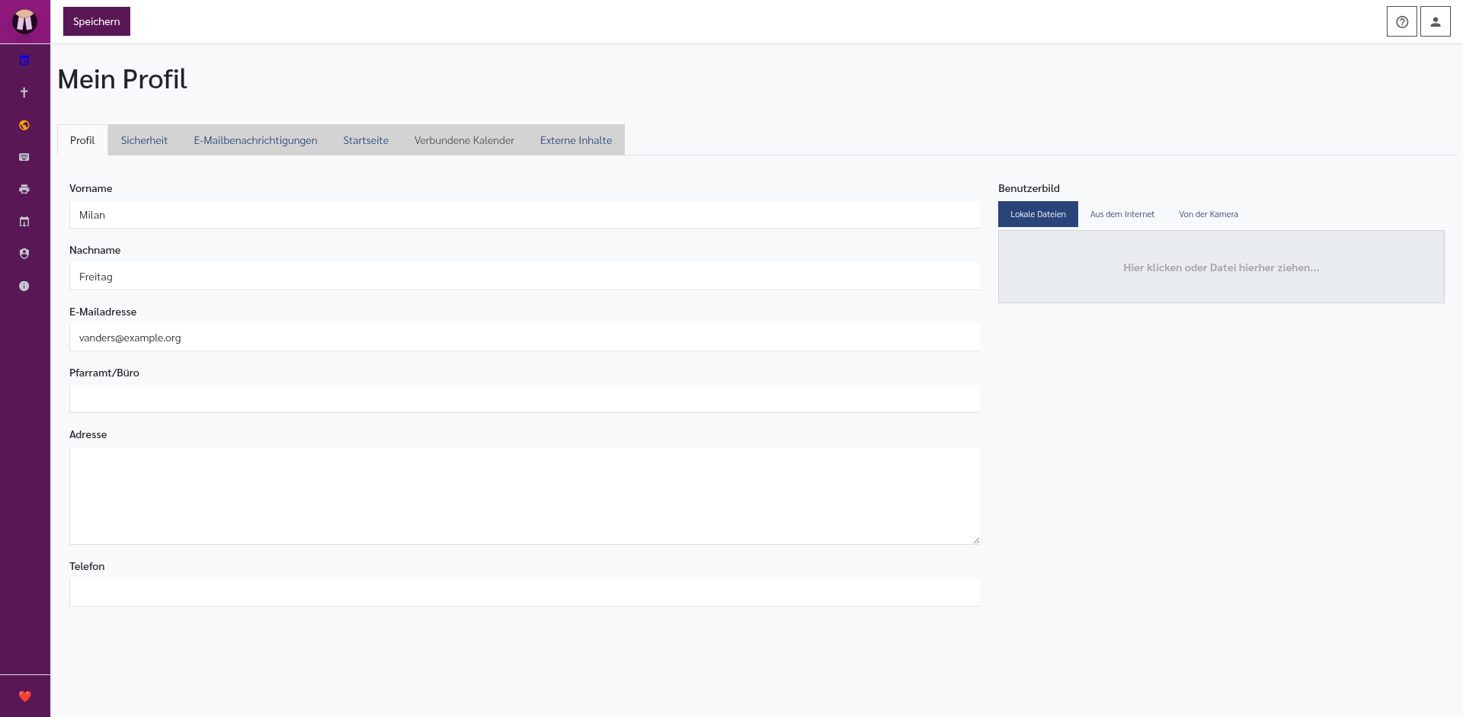Click the Speichern button

97,21
